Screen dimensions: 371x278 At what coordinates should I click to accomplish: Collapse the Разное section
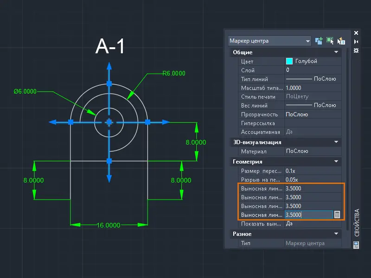click(336, 234)
